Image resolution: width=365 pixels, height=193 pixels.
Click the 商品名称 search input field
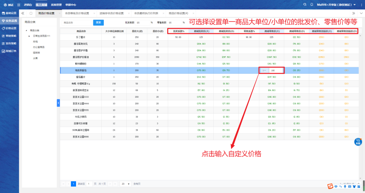(x=77, y=23)
